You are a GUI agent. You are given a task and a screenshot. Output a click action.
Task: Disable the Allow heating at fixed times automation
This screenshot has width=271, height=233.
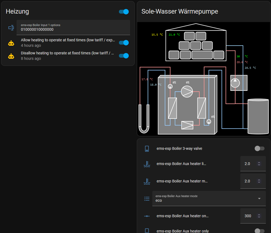pos(124,43)
